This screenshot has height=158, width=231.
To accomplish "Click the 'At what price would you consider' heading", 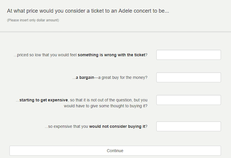I will (x=88, y=11).
